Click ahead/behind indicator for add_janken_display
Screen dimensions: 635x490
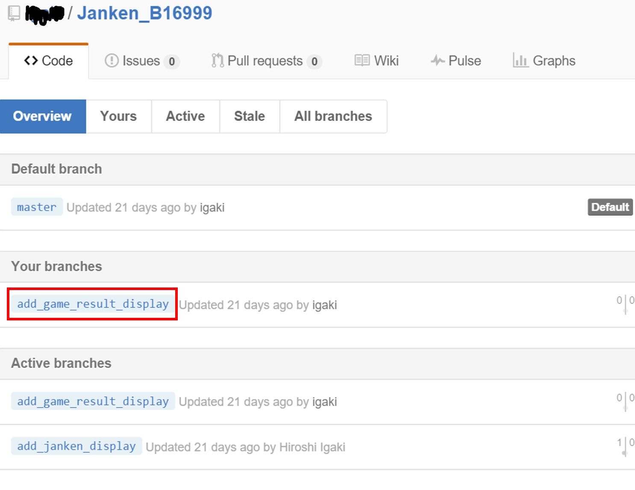pyautogui.click(x=625, y=445)
